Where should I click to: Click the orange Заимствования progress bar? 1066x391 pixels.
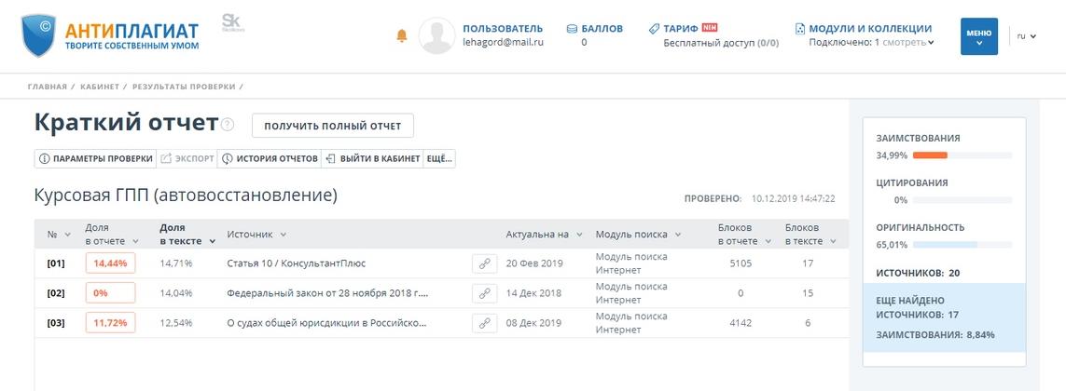[x=930, y=155]
